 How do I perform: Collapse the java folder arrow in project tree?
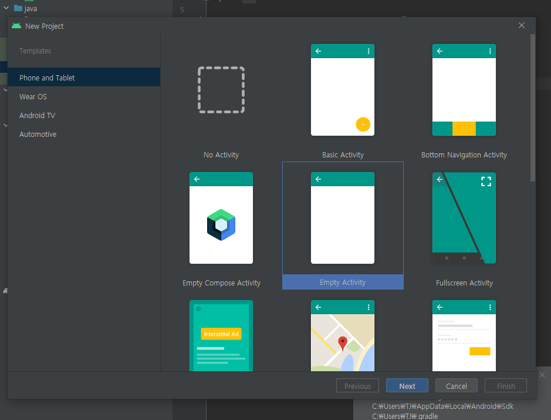pos(6,8)
